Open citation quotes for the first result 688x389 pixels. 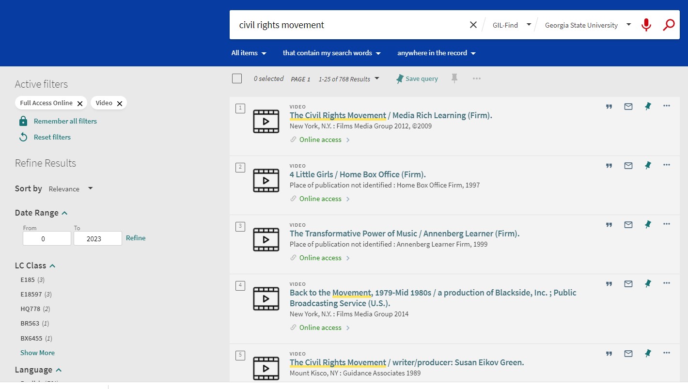coord(609,106)
